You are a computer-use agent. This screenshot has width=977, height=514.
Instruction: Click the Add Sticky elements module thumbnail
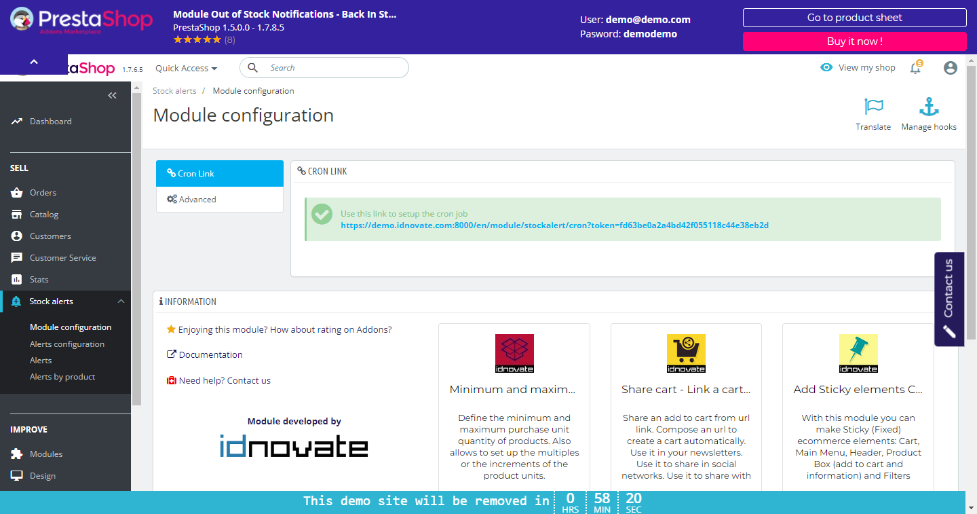(x=858, y=353)
